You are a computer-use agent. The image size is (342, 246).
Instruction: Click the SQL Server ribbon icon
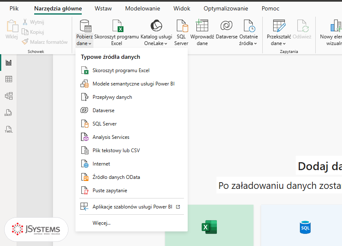(182, 26)
